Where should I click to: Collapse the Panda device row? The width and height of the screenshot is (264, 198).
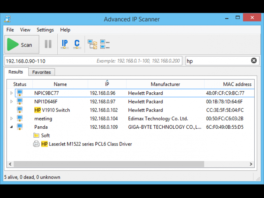(x=12, y=127)
